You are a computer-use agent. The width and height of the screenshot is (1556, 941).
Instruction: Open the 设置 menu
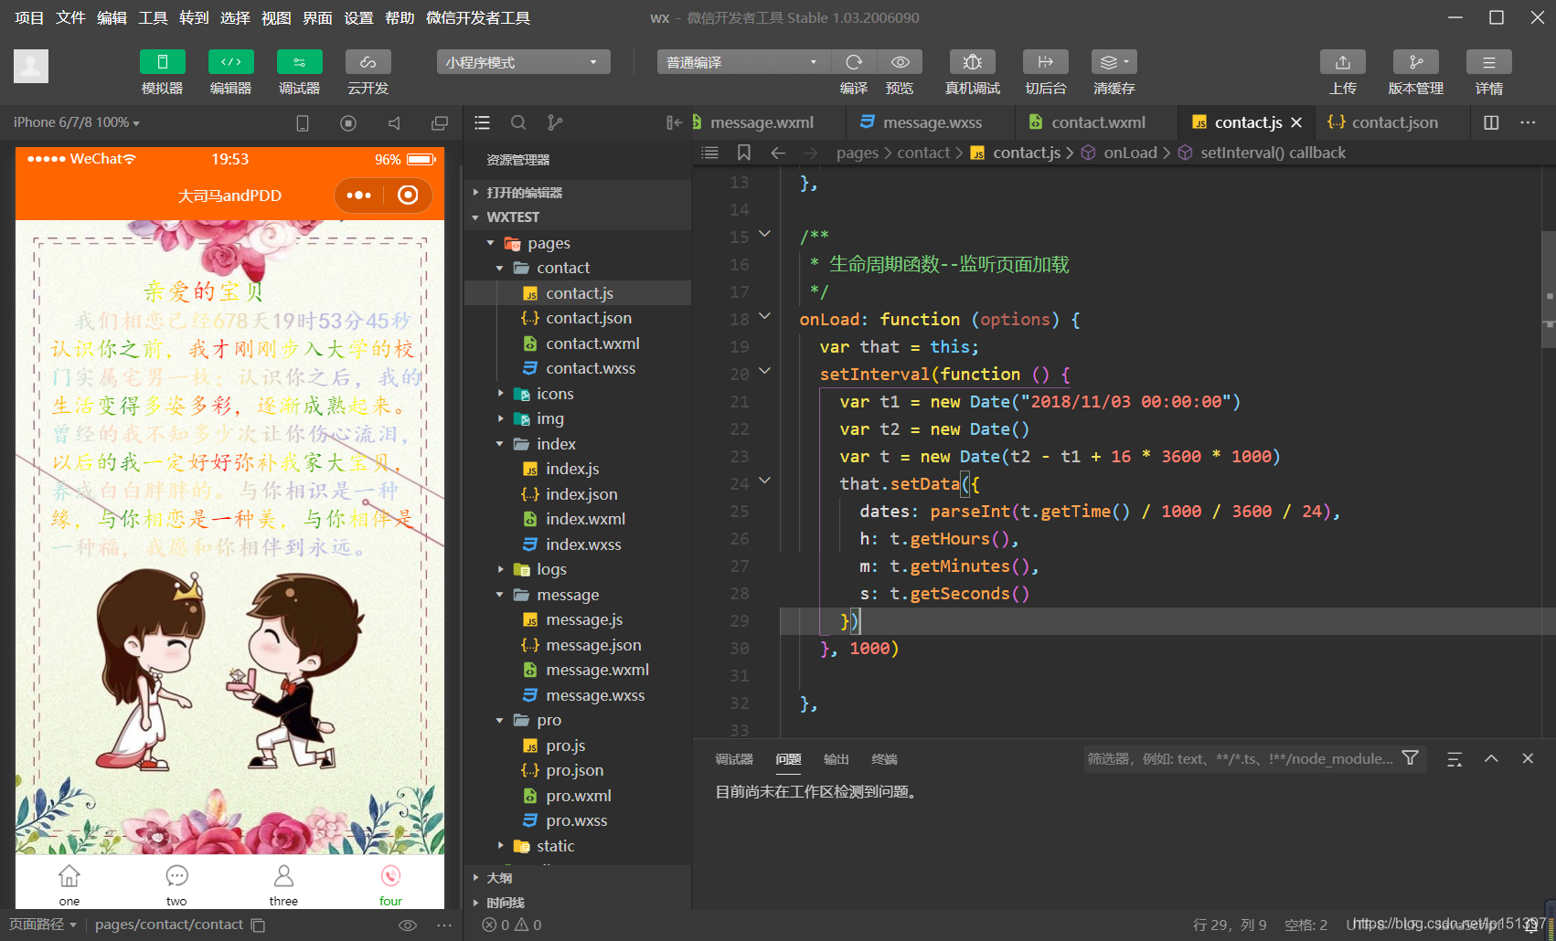[x=358, y=17]
